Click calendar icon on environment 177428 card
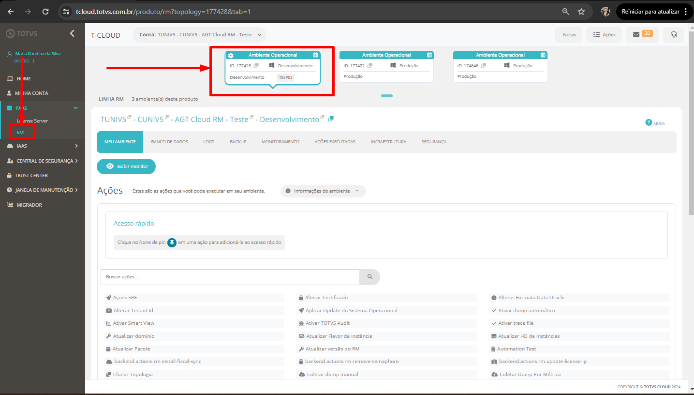 tap(316, 55)
